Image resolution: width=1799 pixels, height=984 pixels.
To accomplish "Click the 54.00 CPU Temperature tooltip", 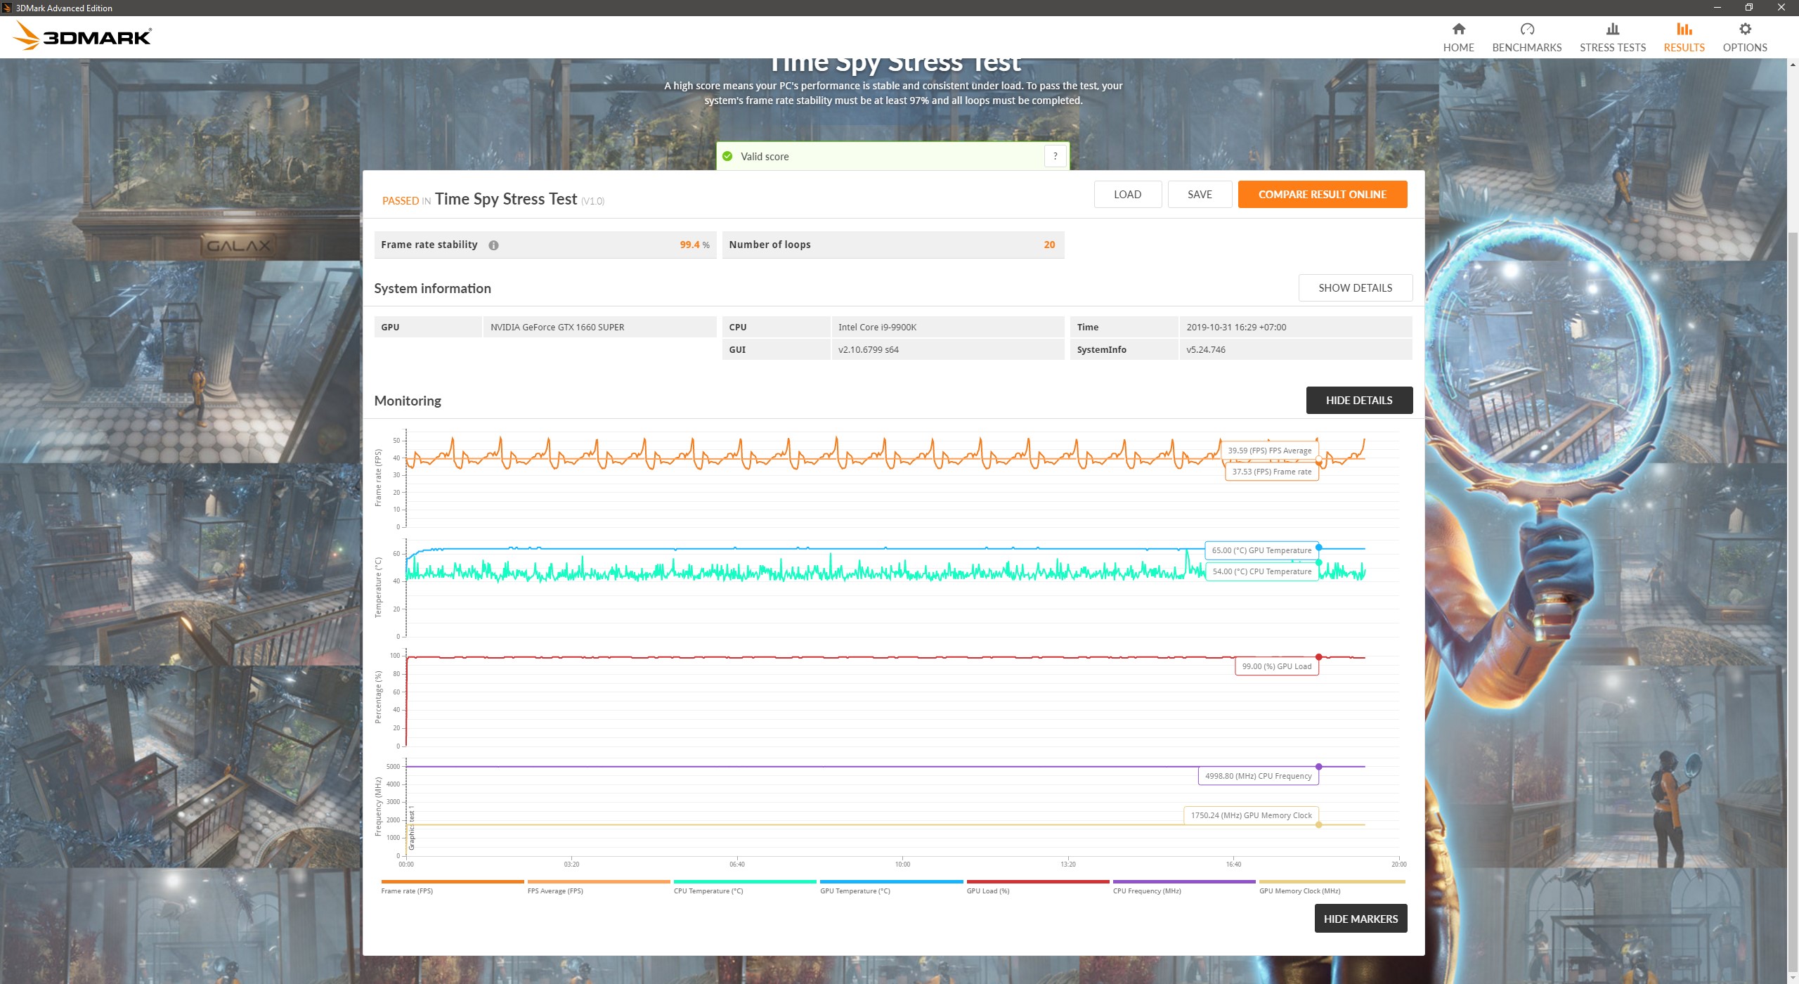I will [1261, 572].
